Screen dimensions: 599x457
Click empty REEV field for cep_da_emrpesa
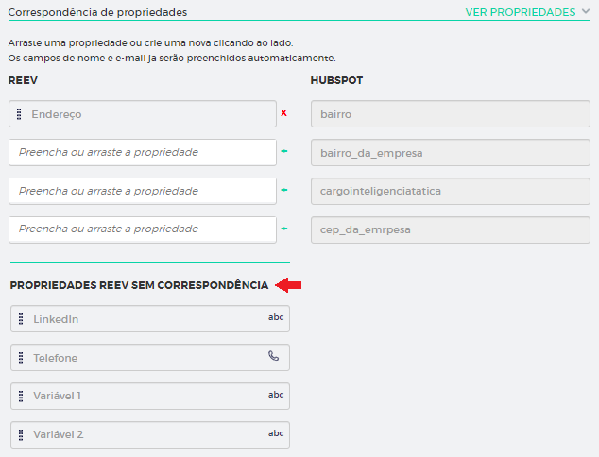tap(142, 228)
